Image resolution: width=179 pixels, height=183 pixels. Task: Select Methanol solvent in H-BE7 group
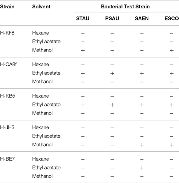click(x=42, y=176)
